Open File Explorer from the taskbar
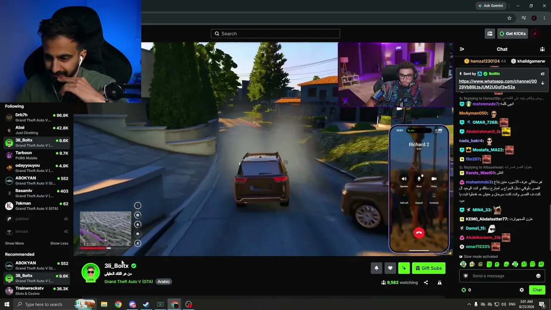The height and width of the screenshot is (310, 551). pyautogui.click(x=104, y=304)
